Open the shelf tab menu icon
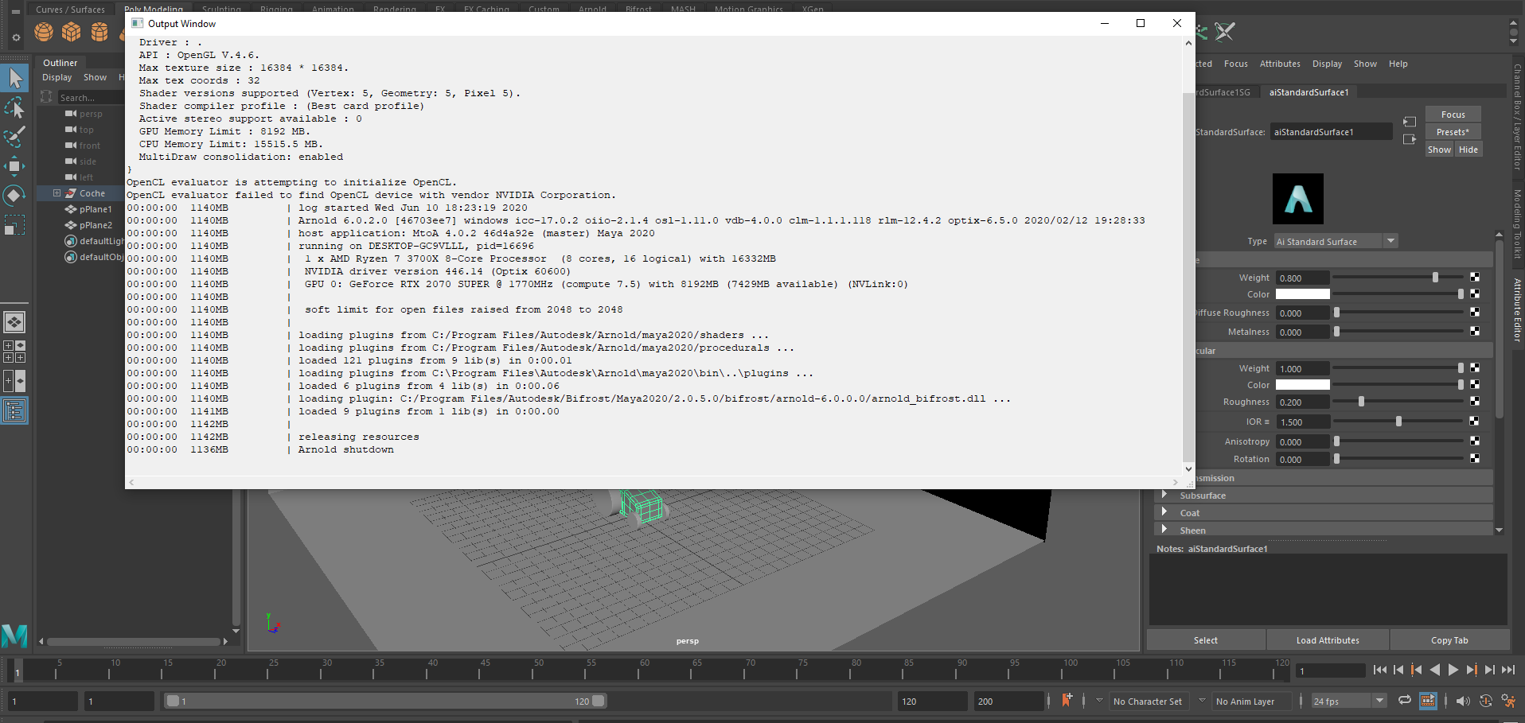This screenshot has width=1525, height=723. point(15,11)
